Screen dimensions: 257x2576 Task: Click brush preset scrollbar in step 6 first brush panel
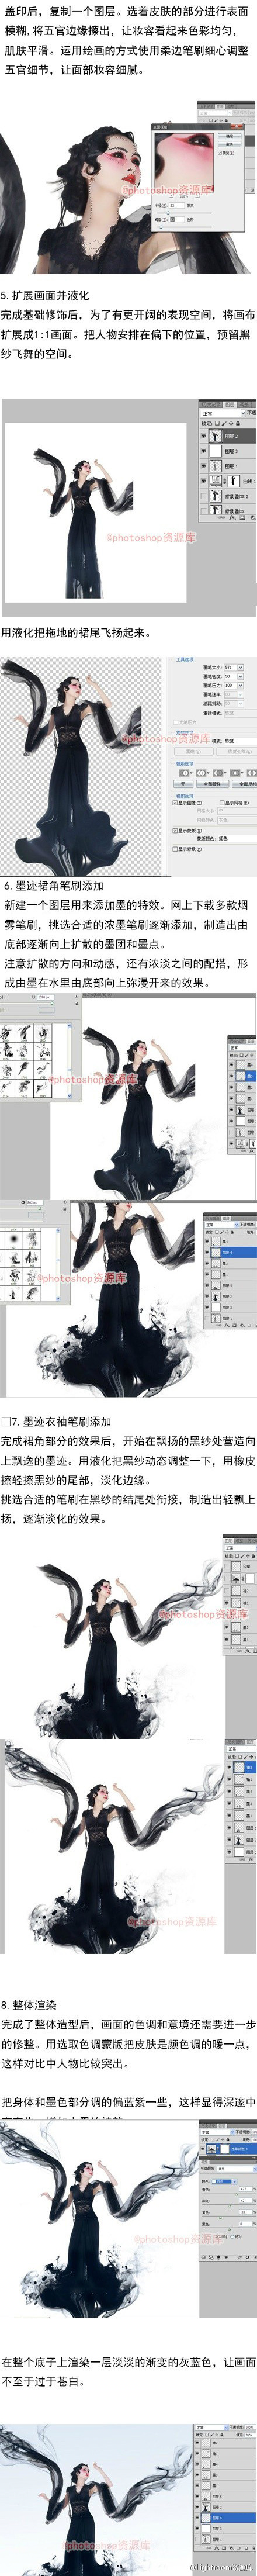pos(69,1061)
